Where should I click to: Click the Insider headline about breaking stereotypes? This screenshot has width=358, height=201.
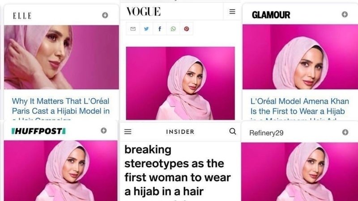pyautogui.click(x=178, y=171)
